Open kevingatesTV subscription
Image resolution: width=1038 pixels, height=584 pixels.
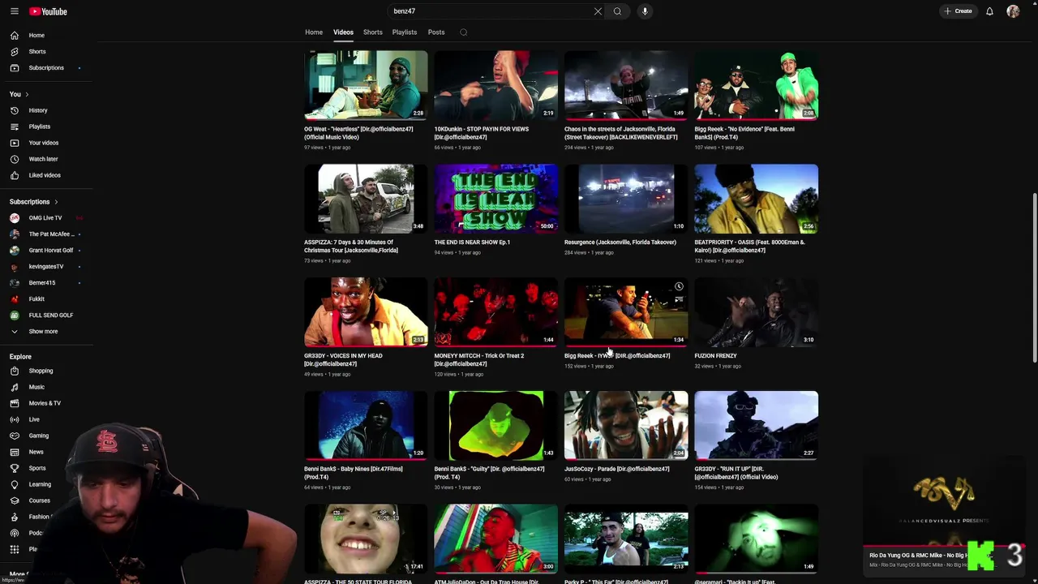(46, 267)
